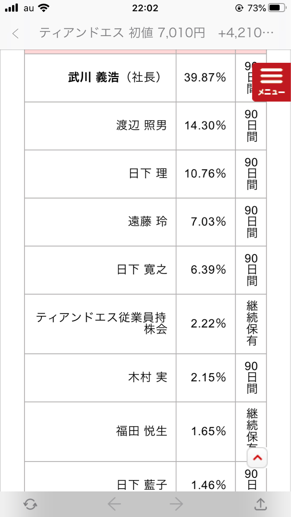Tap the red scroll-to-top arrow button
This screenshot has width=291, height=517.
click(258, 458)
